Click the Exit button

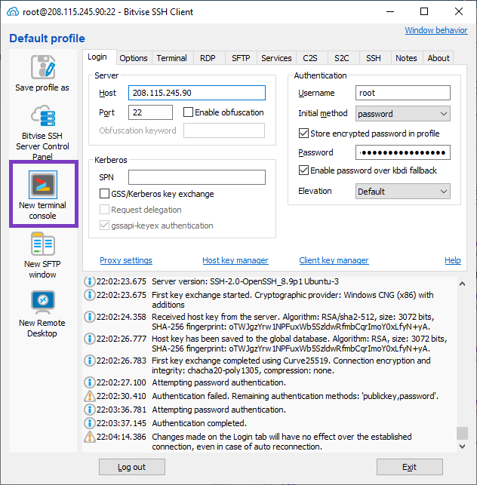tap(410, 467)
